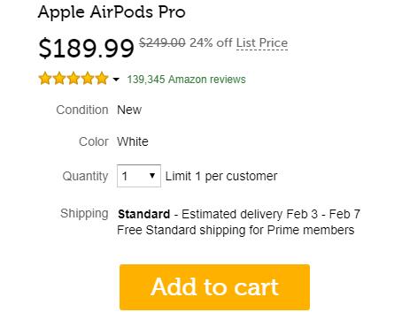Click the $189.99 sale price
Image resolution: width=402 pixels, height=320 pixels.
click(x=86, y=48)
